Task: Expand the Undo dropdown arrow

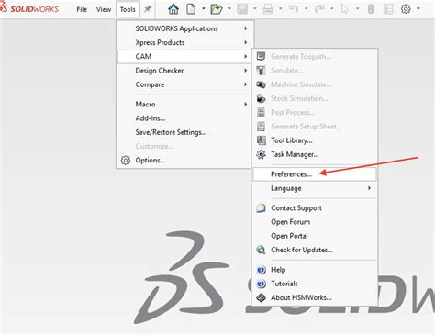Action: 307,9
